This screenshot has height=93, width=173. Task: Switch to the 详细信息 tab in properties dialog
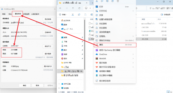[x=26, y=14]
